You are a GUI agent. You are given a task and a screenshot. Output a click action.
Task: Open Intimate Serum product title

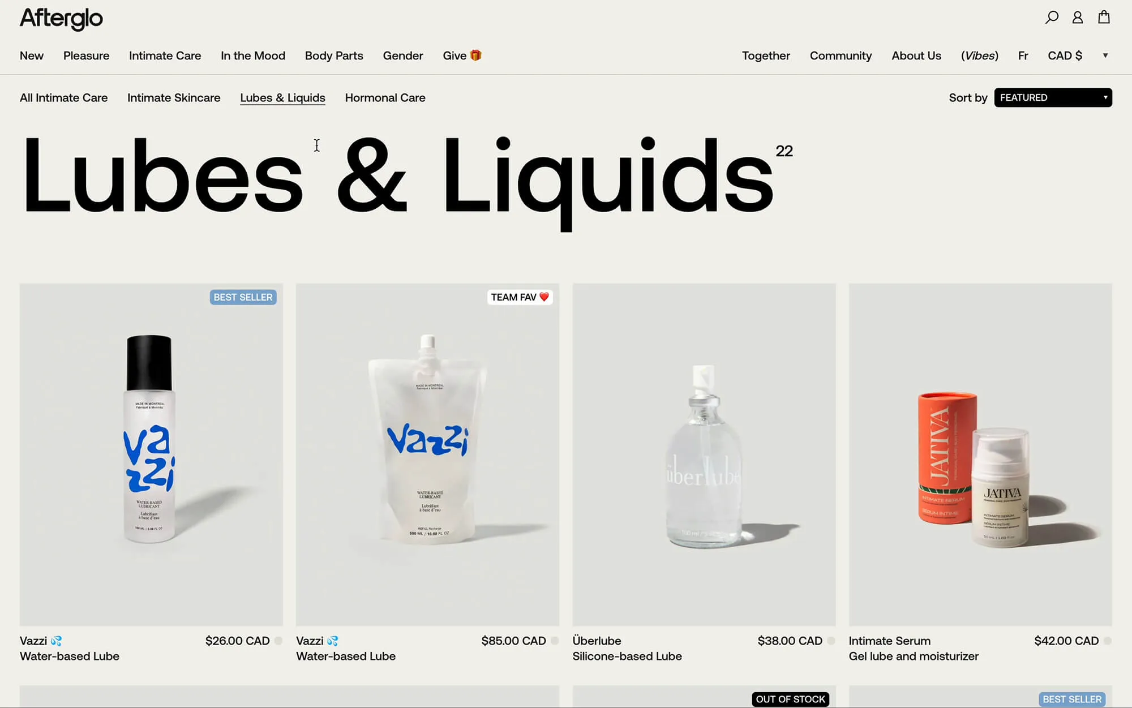click(x=889, y=641)
